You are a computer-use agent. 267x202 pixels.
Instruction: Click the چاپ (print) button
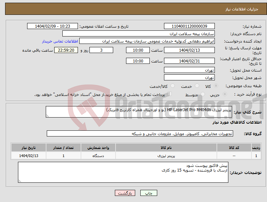(148, 193)
